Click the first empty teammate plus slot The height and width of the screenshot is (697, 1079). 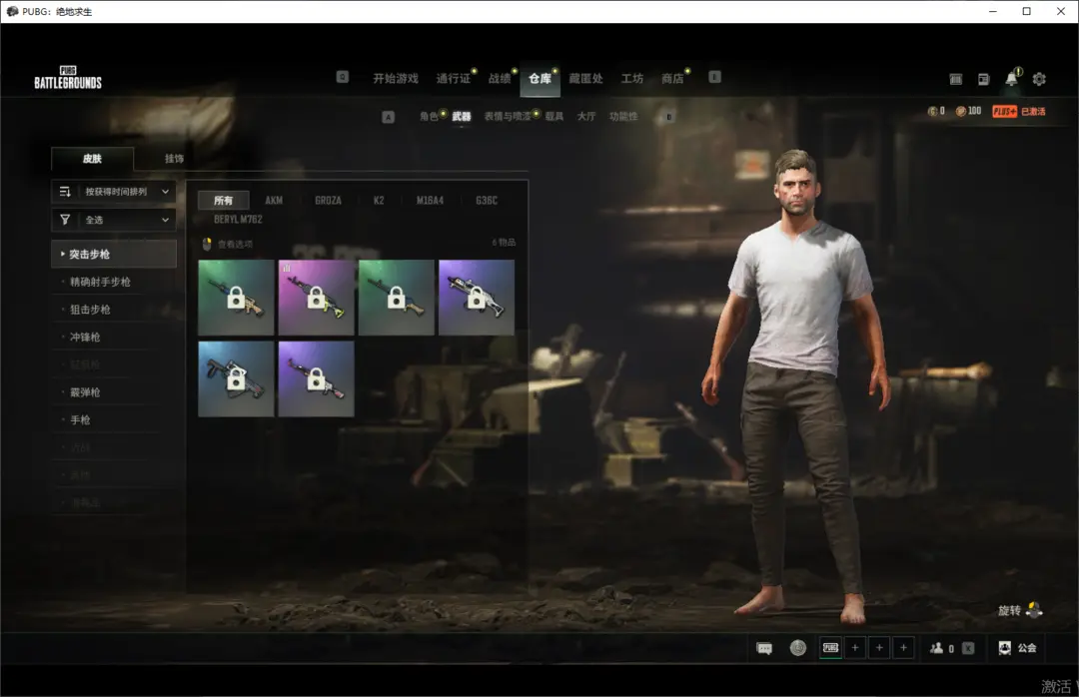click(x=855, y=648)
